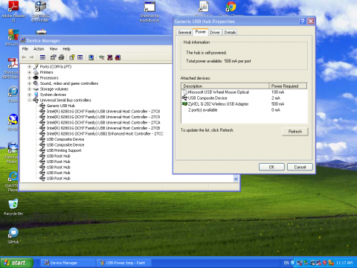Click the Disable device toolbar icon

(x=118, y=57)
